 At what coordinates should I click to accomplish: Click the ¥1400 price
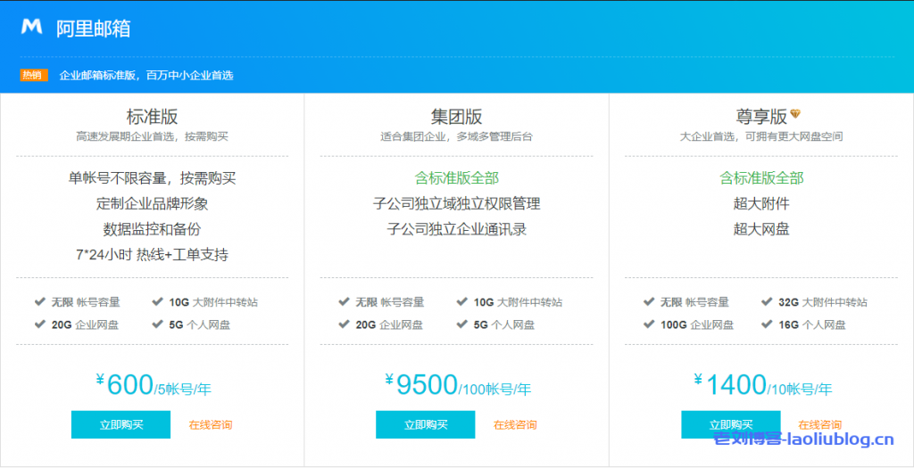click(730, 384)
